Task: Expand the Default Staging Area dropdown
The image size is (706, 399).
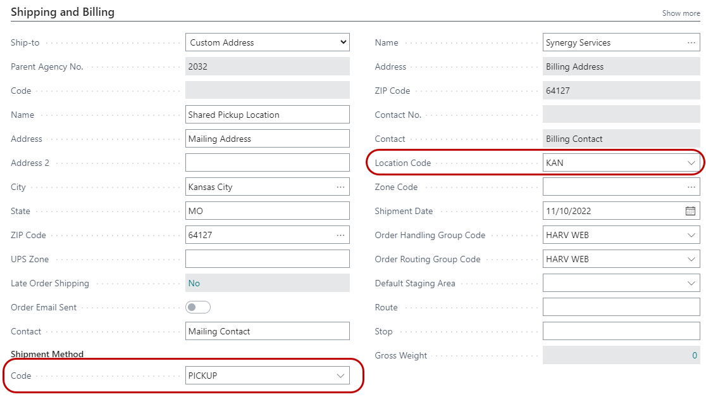Action: coord(691,283)
